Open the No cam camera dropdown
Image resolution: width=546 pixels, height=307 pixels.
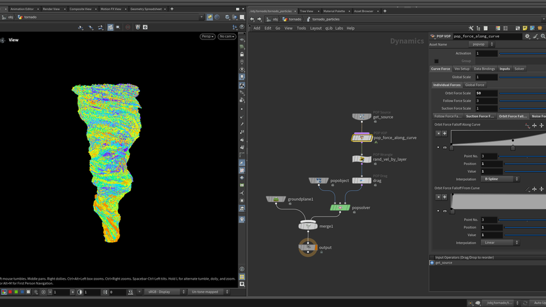pyautogui.click(x=227, y=36)
